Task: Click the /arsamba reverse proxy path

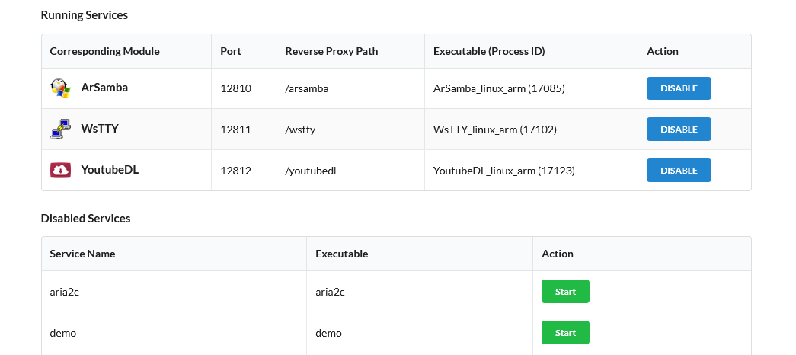Action: (307, 88)
